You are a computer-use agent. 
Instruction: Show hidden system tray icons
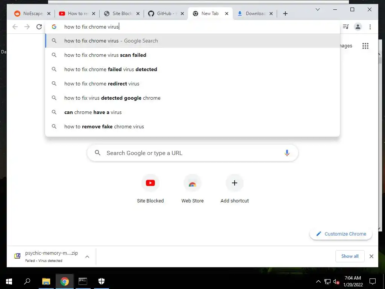pos(318,281)
